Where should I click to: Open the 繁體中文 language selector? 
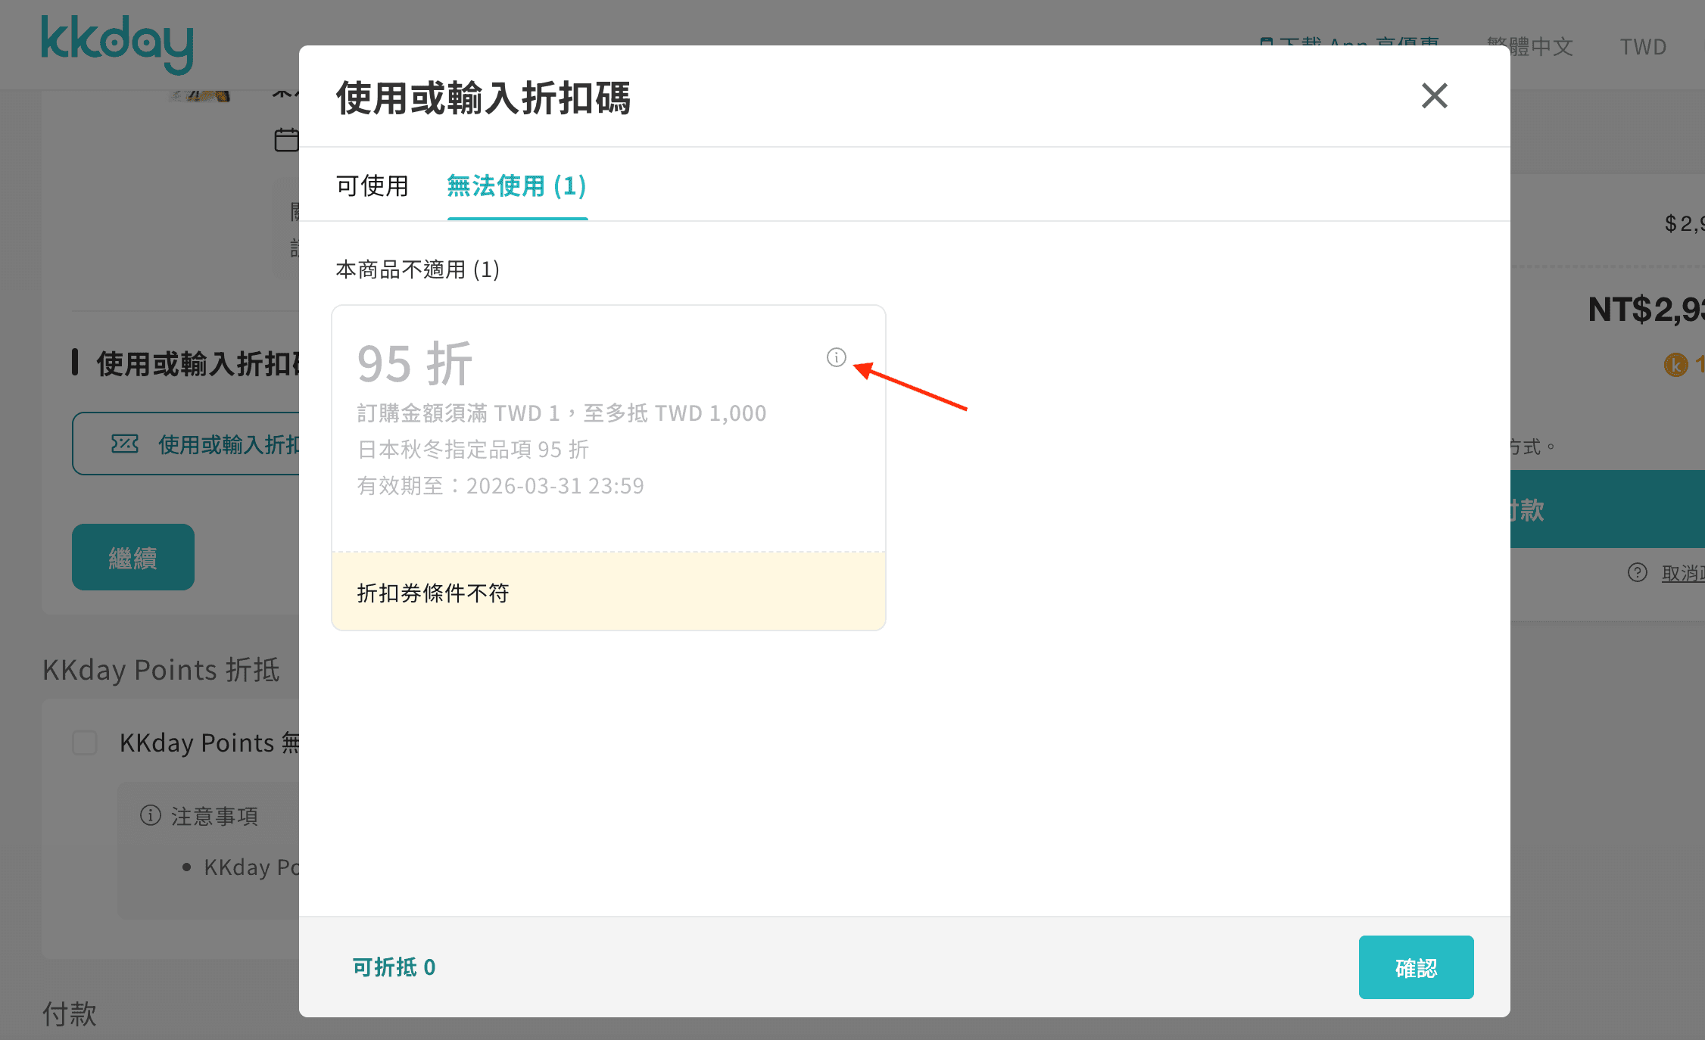point(1530,46)
